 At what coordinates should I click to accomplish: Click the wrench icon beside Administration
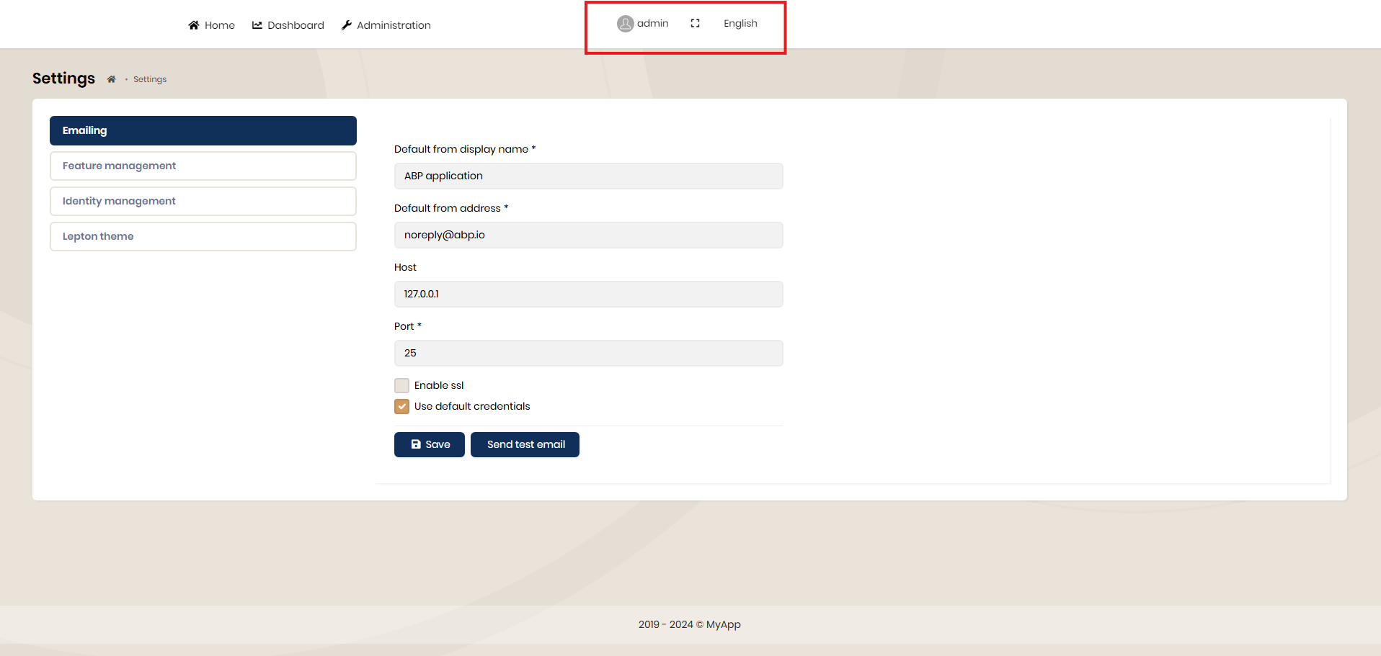tap(347, 25)
